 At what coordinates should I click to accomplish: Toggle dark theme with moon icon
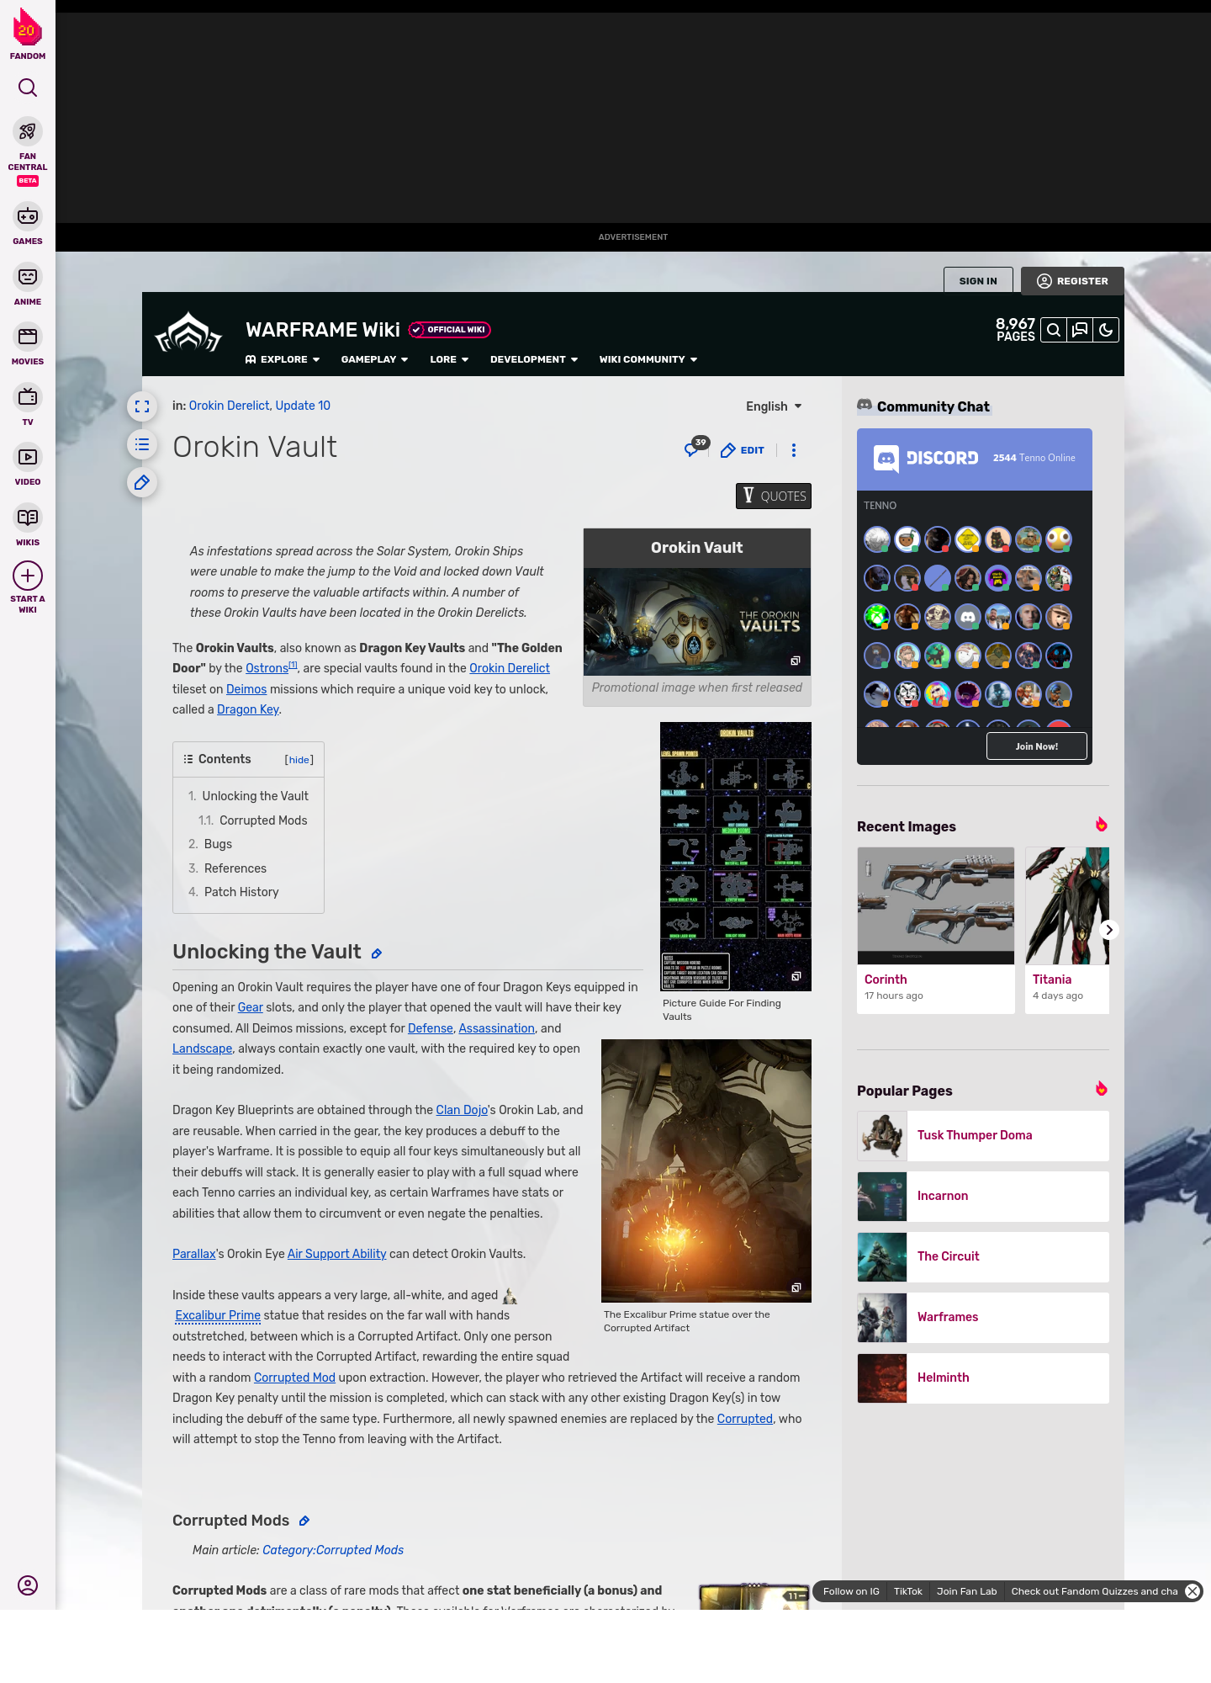pyautogui.click(x=1106, y=331)
